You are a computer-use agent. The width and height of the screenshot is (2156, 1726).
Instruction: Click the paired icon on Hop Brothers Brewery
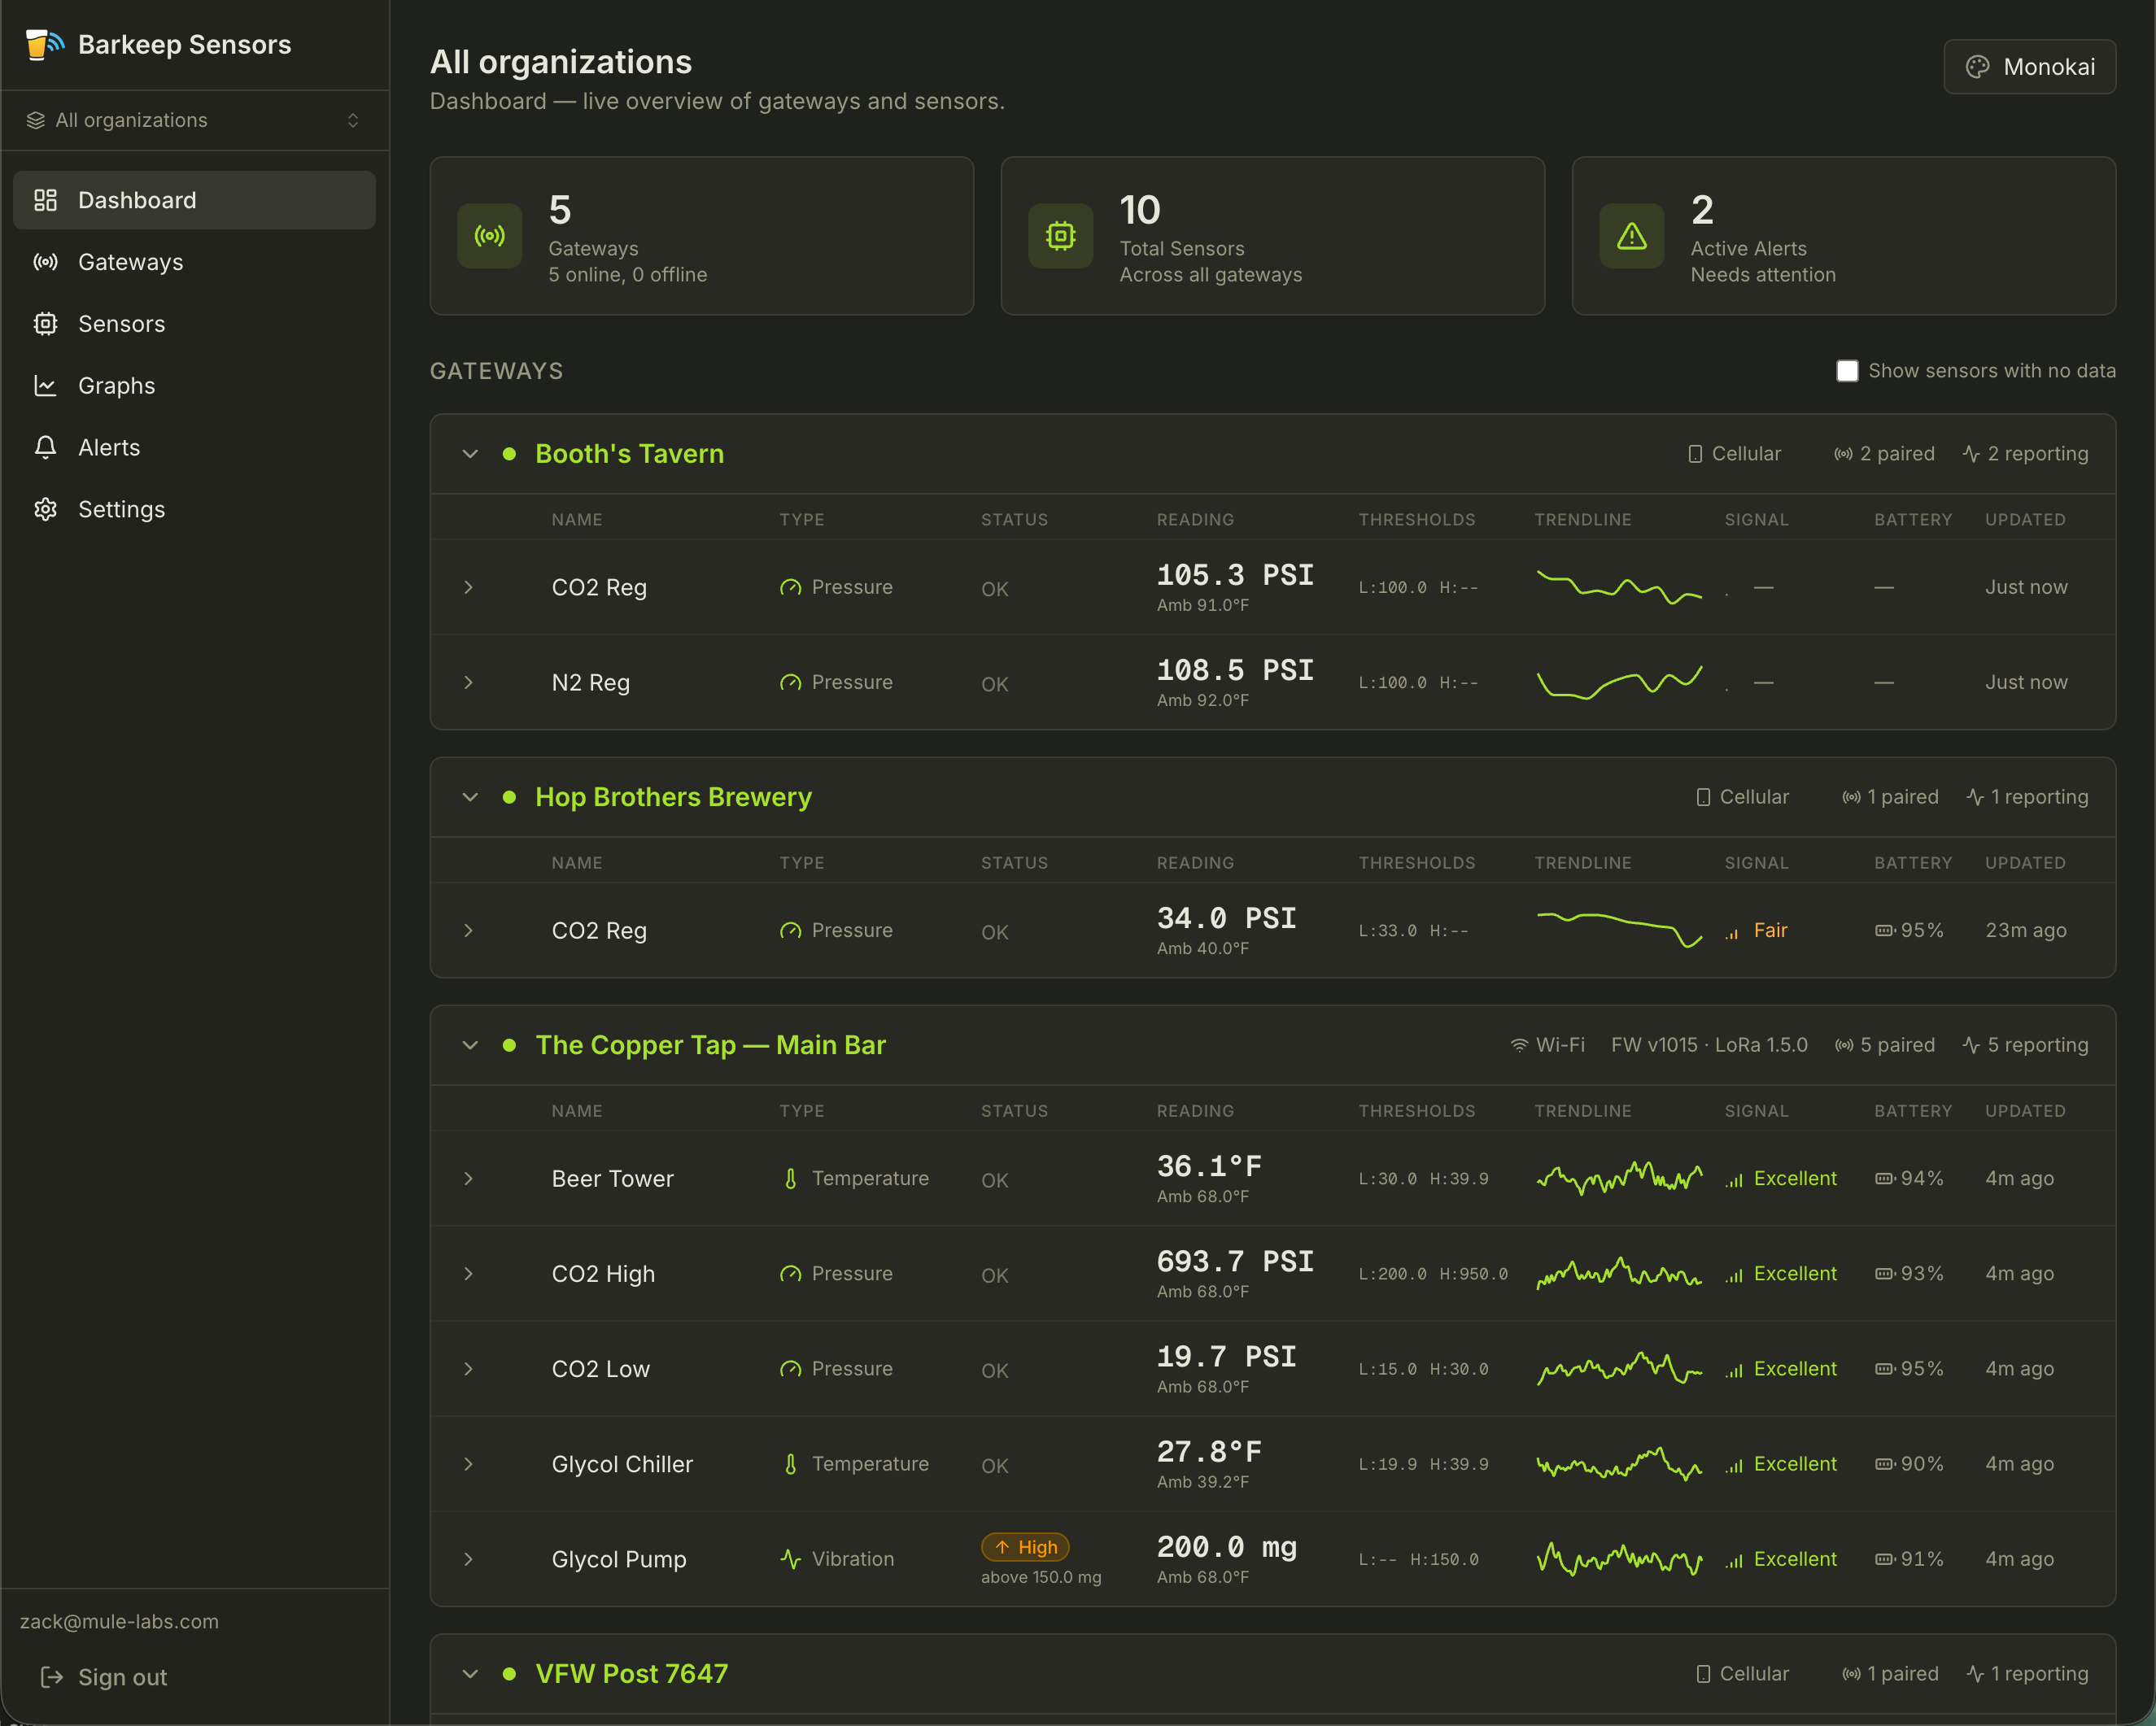(x=1852, y=797)
